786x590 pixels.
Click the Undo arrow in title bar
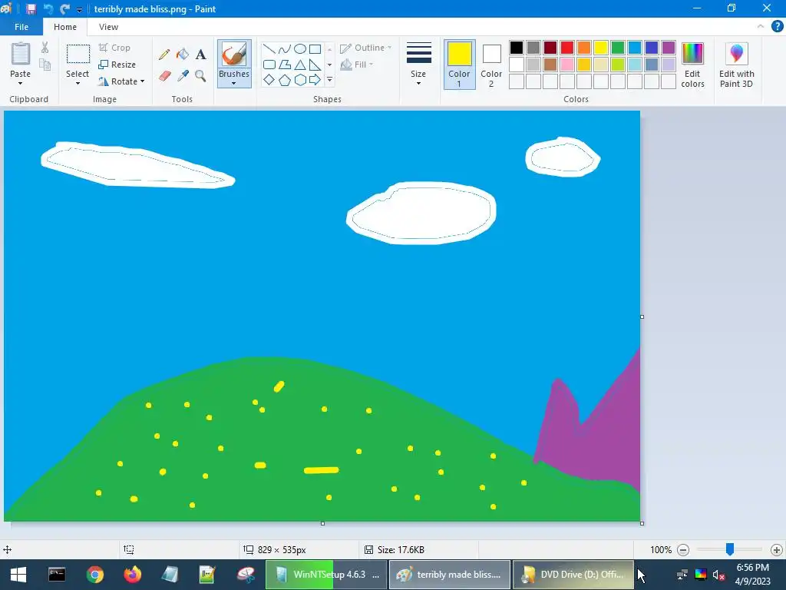48,9
